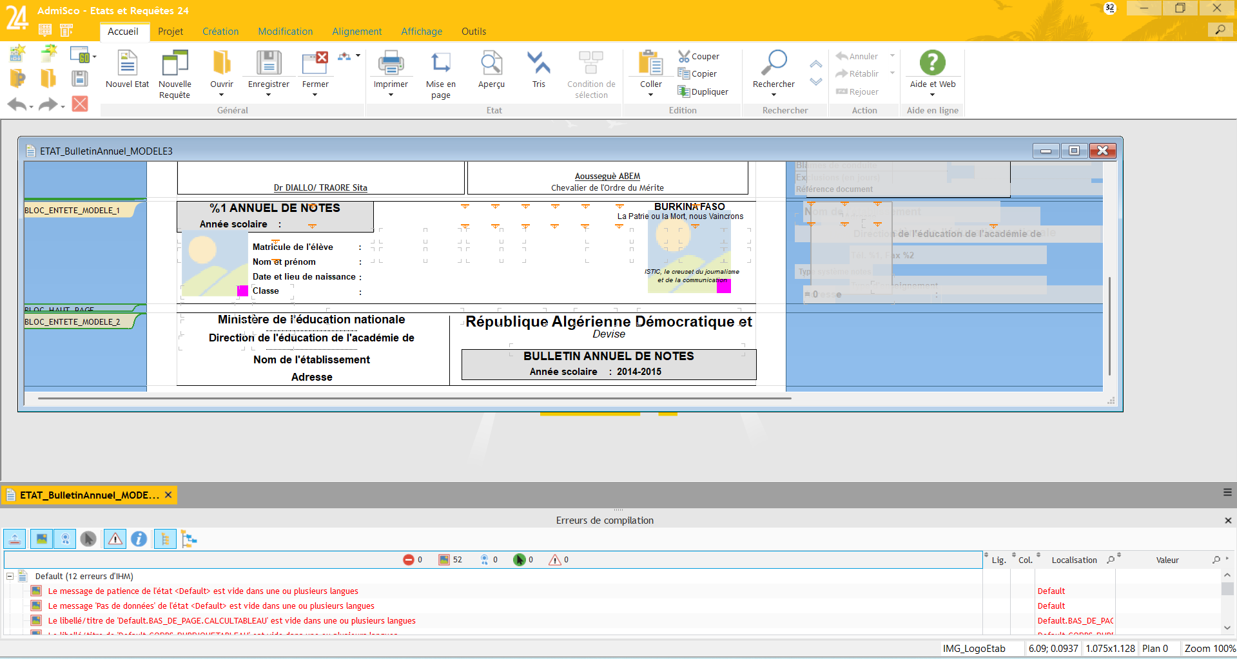Viewport: 1237px width, 659px height.
Task: Click the Dupliquer icon
Action: tap(684, 91)
